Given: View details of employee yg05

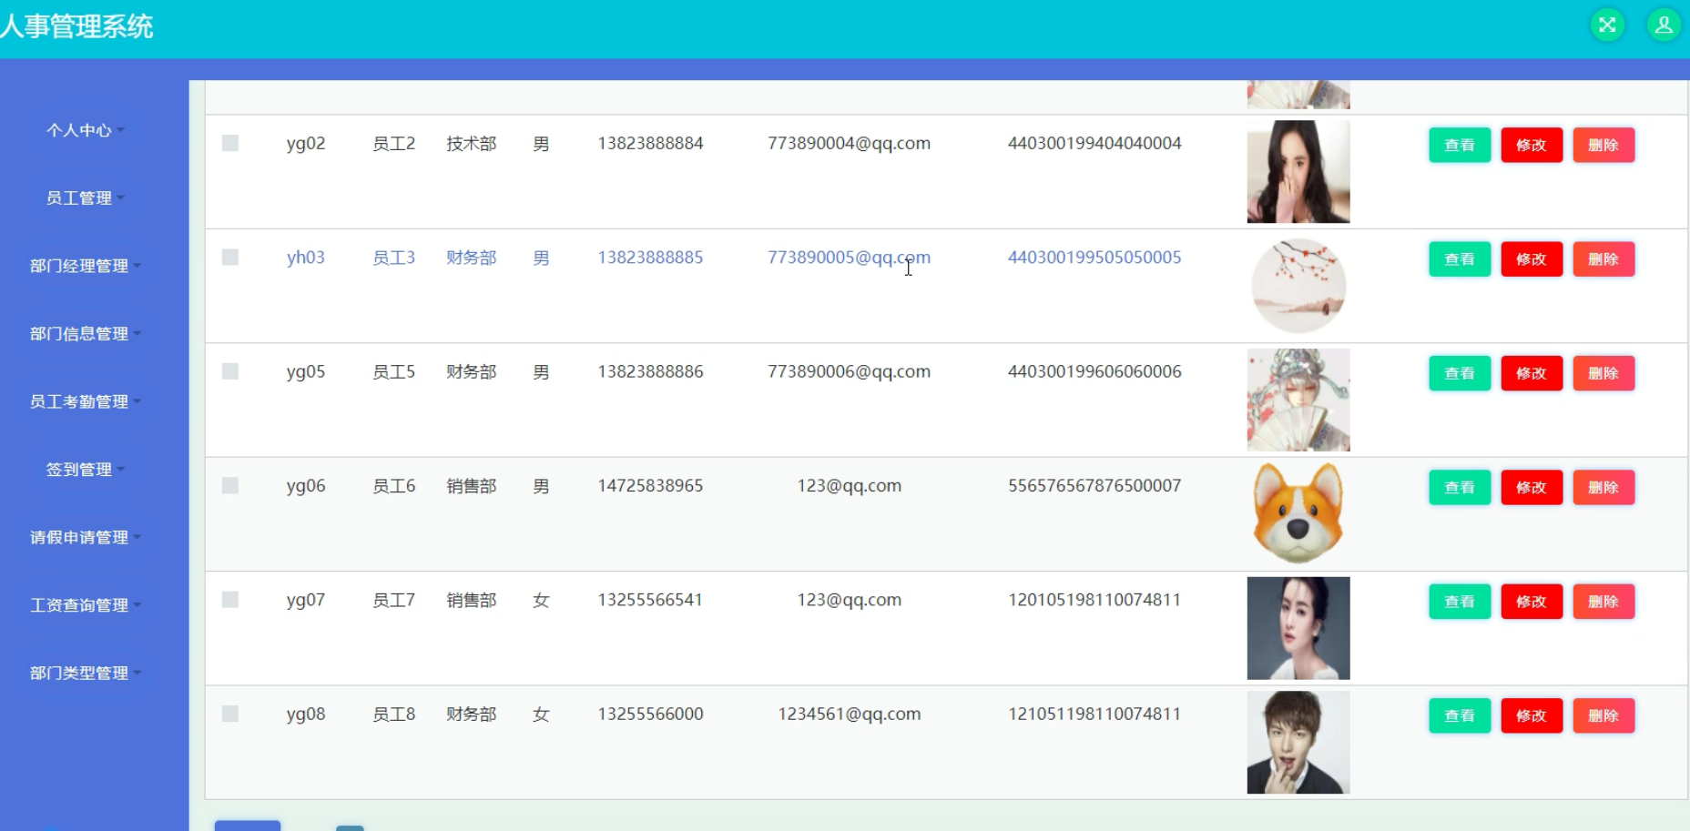Looking at the screenshot, I should 1460,373.
